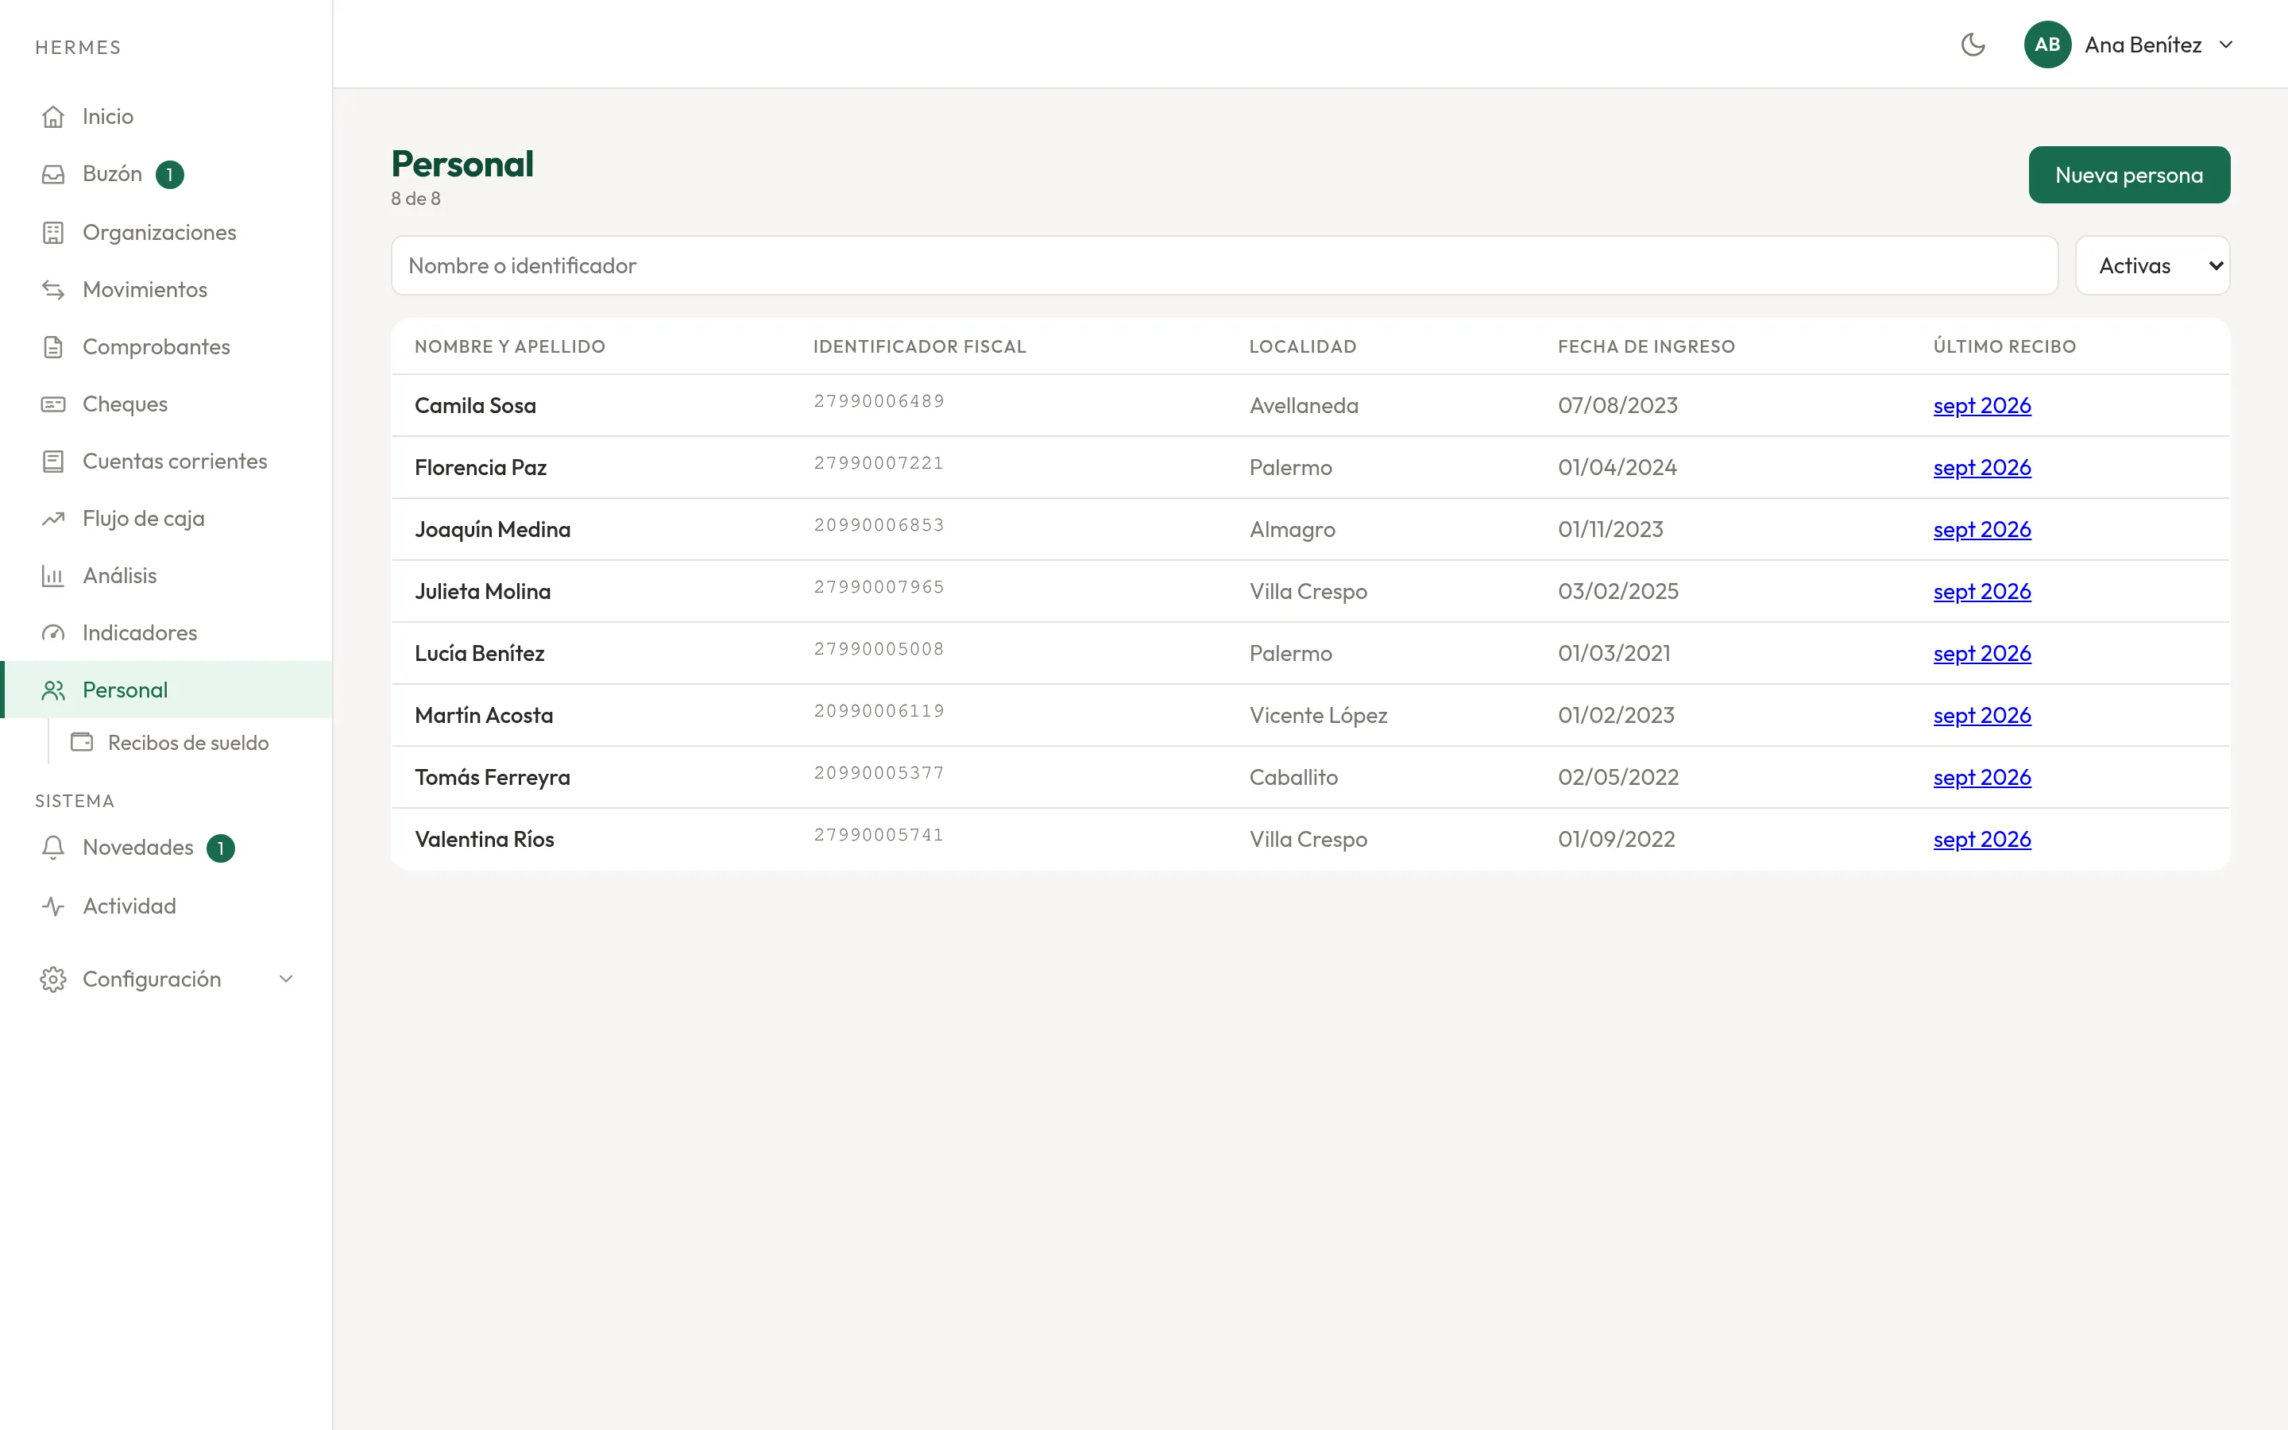The height and width of the screenshot is (1430, 2288).
Task: Toggle dark mode moon icon
Action: pos(1973,44)
